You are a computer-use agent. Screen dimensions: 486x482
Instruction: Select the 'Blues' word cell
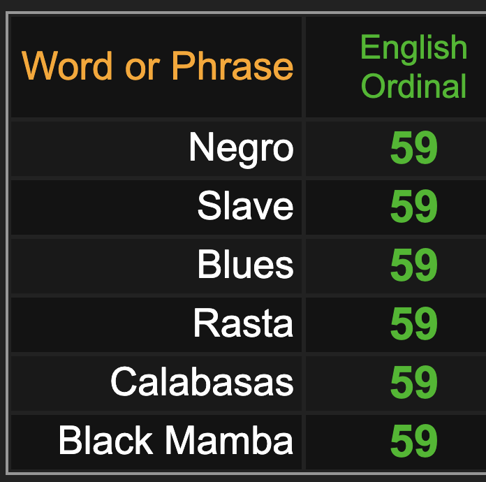[x=156, y=266]
